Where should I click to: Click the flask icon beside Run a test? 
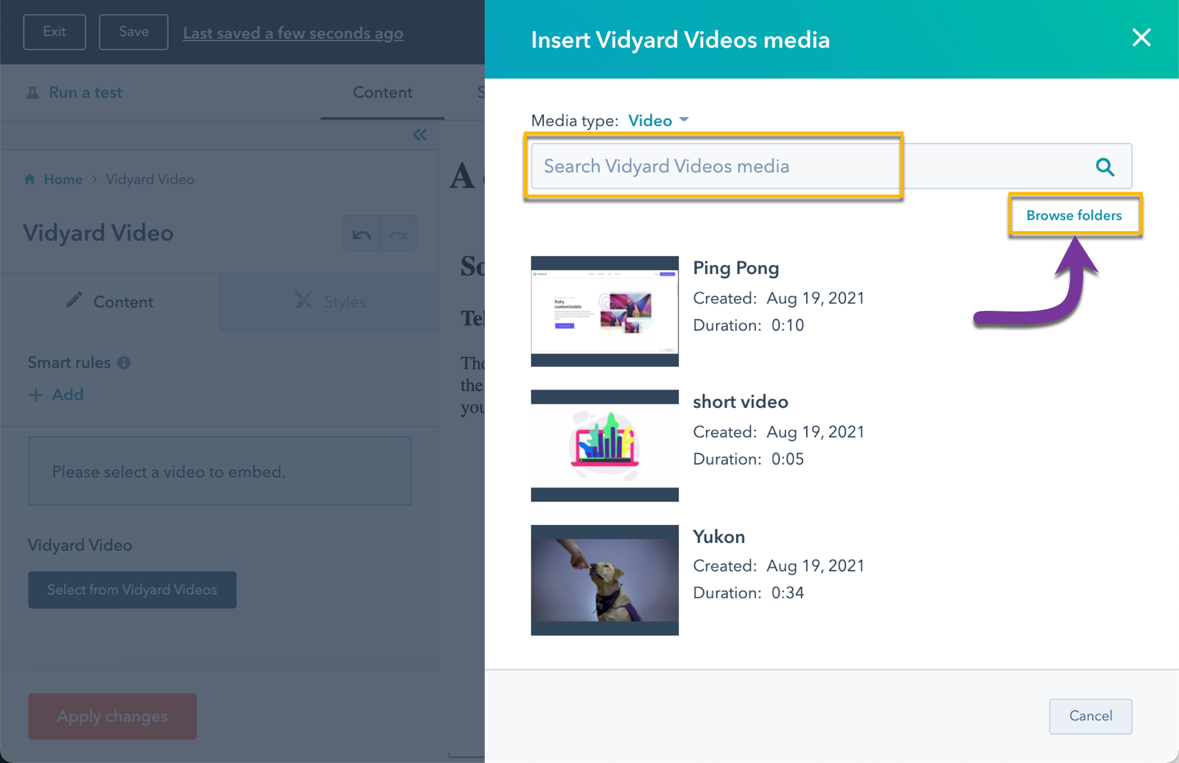[32, 93]
